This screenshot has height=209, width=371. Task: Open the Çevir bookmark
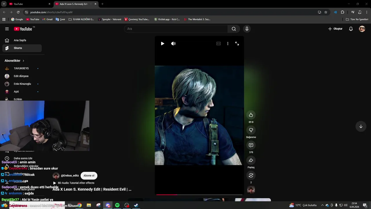click(60, 19)
